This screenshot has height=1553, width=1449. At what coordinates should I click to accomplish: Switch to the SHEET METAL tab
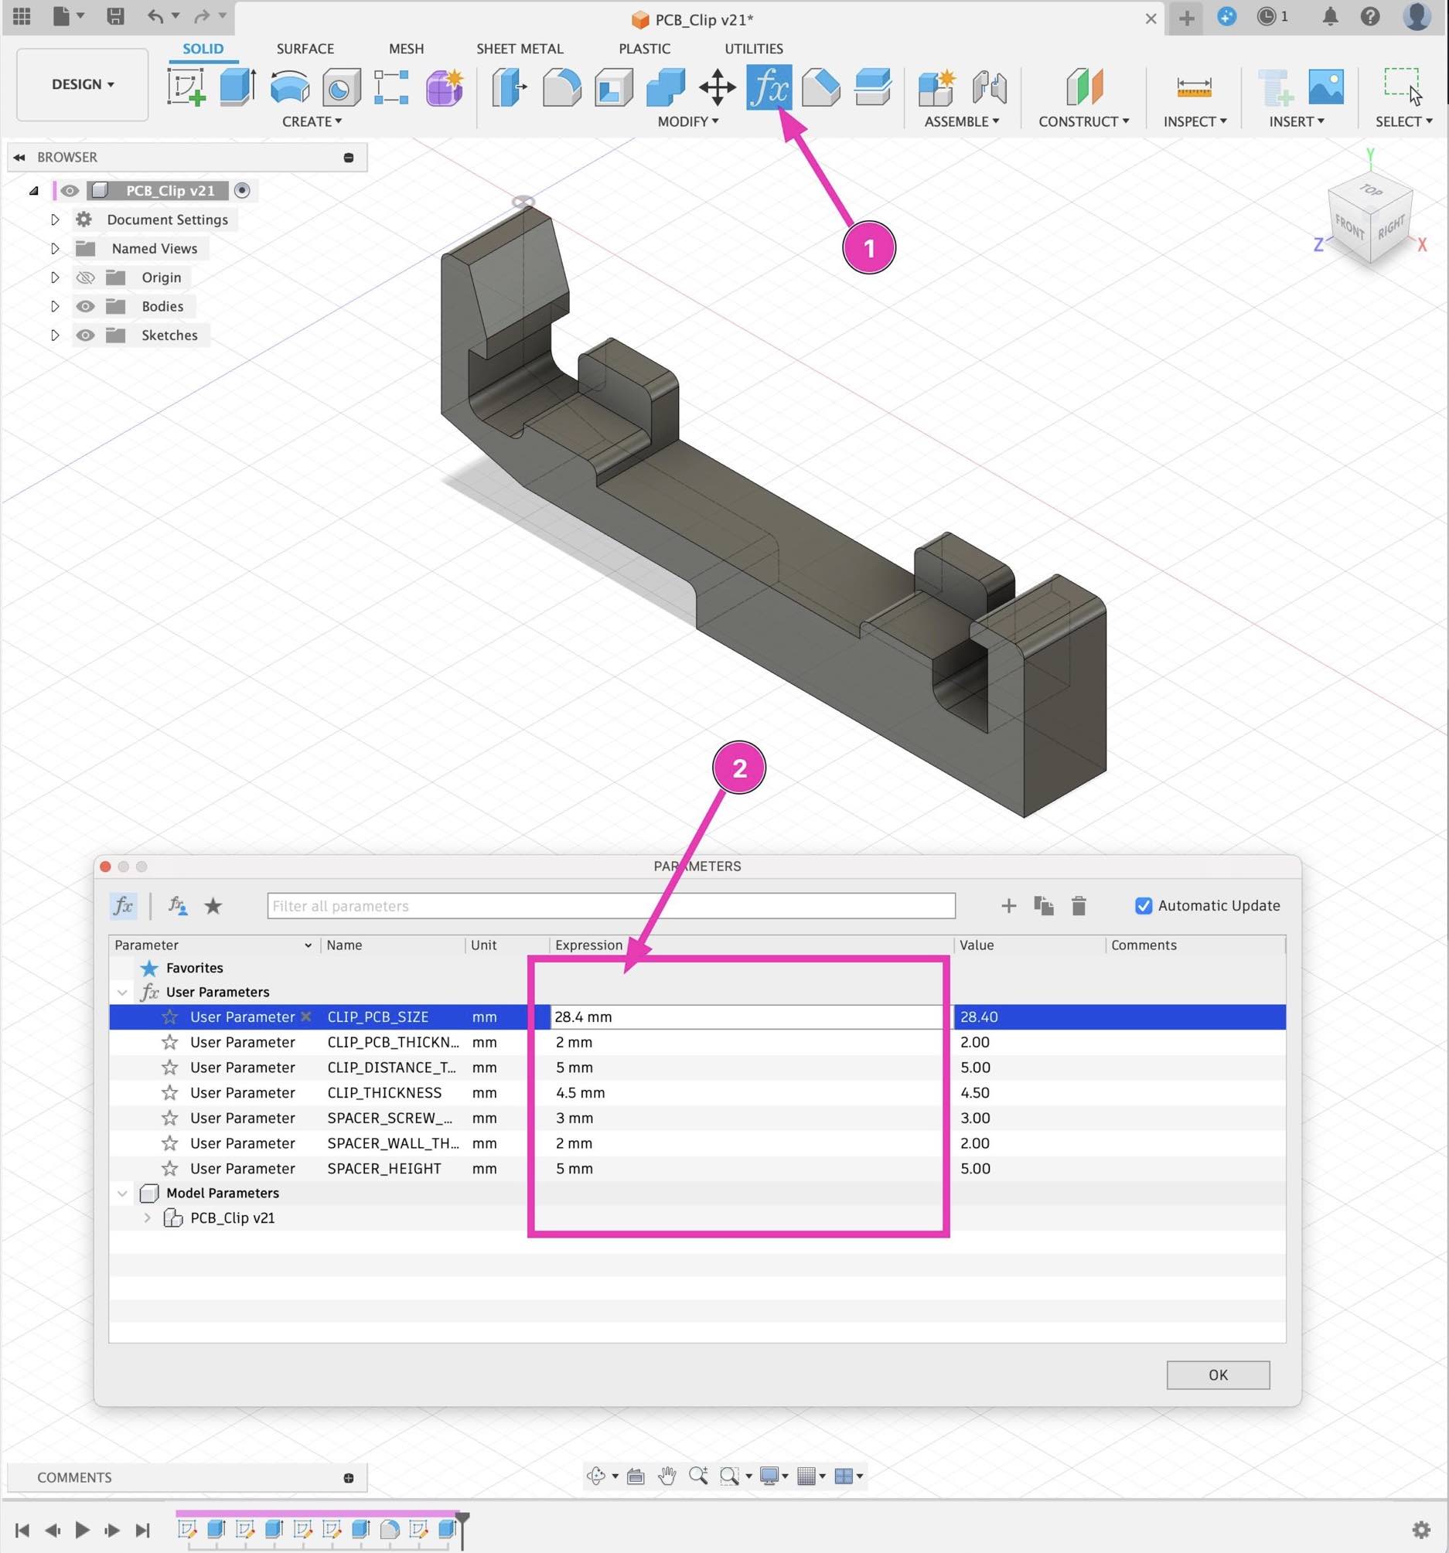520,49
